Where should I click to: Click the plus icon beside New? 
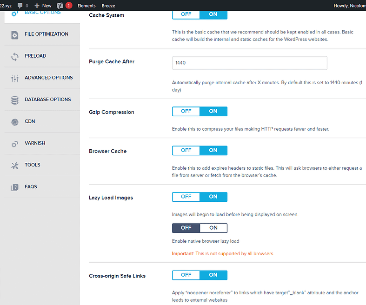37,6
